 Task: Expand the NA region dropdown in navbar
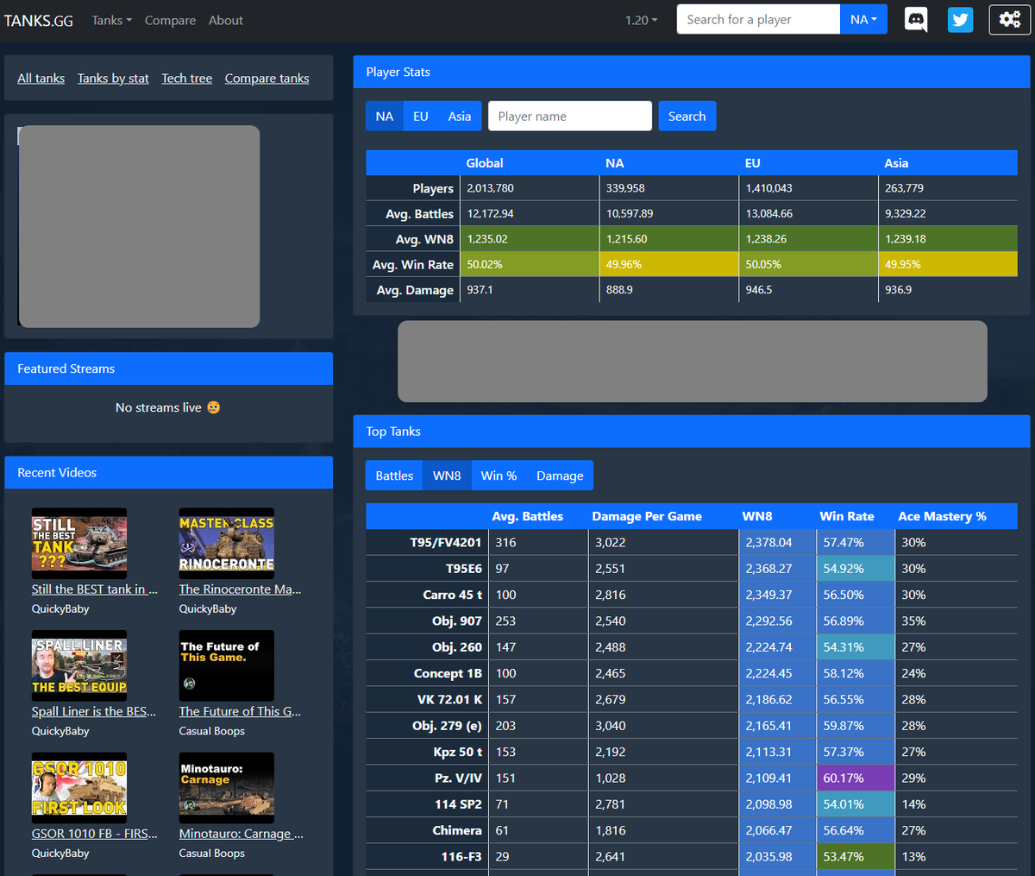coord(863,19)
